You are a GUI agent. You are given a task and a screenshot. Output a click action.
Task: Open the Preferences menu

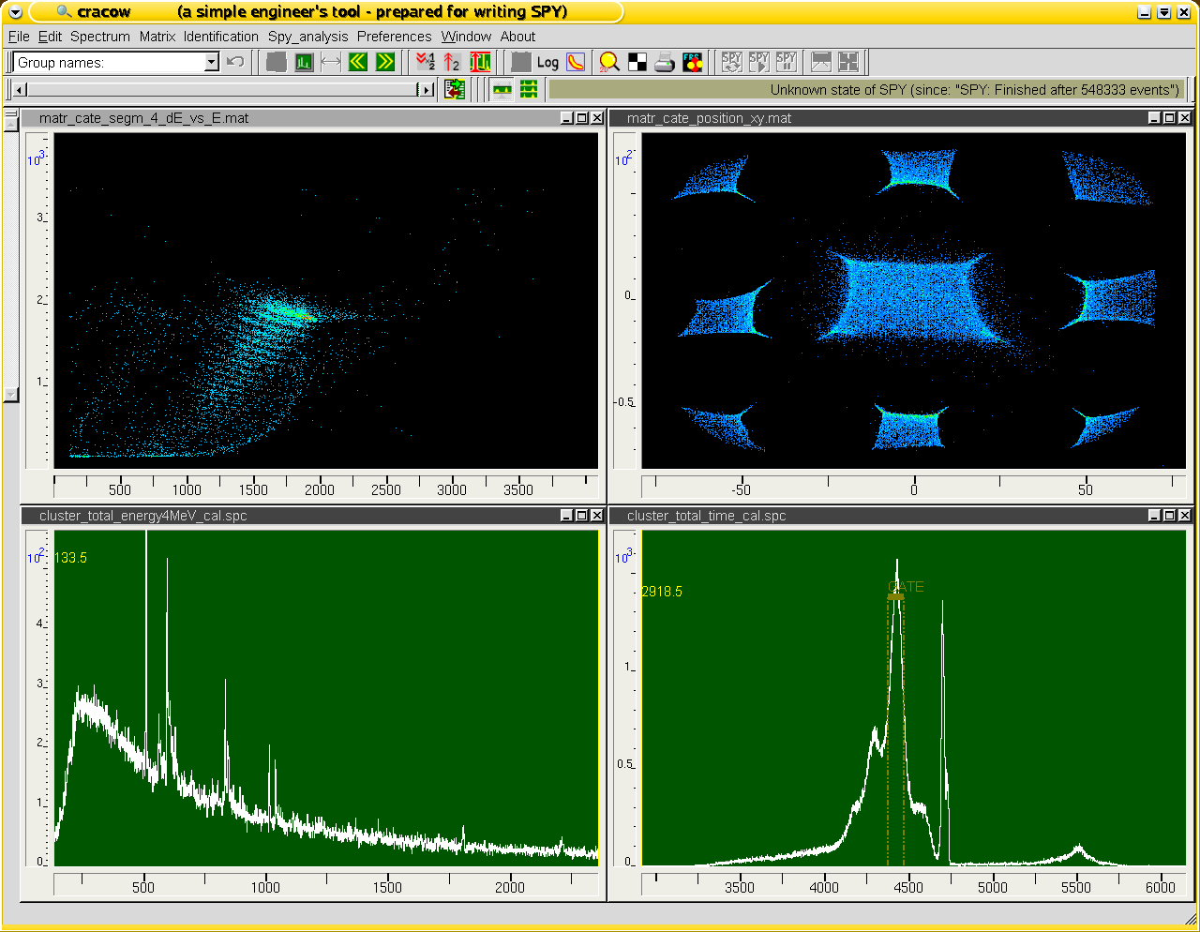tap(395, 37)
